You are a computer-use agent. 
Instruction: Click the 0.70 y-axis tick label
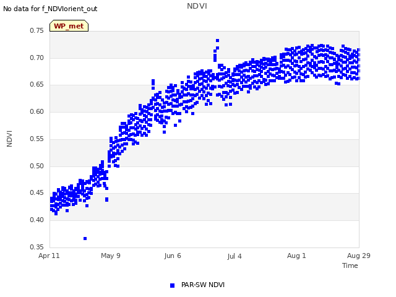click(37, 58)
